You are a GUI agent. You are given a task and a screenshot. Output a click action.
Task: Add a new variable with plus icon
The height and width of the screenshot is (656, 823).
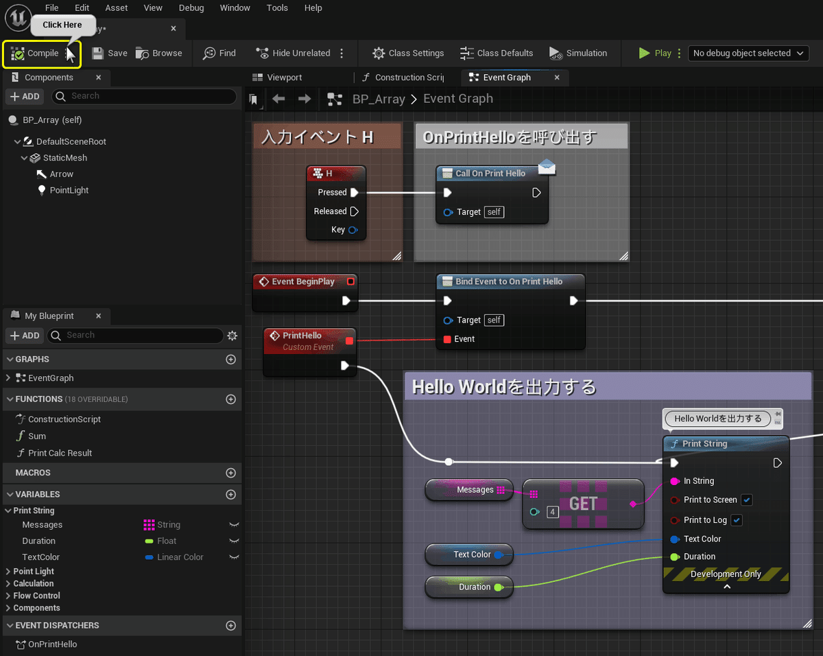[x=231, y=494]
